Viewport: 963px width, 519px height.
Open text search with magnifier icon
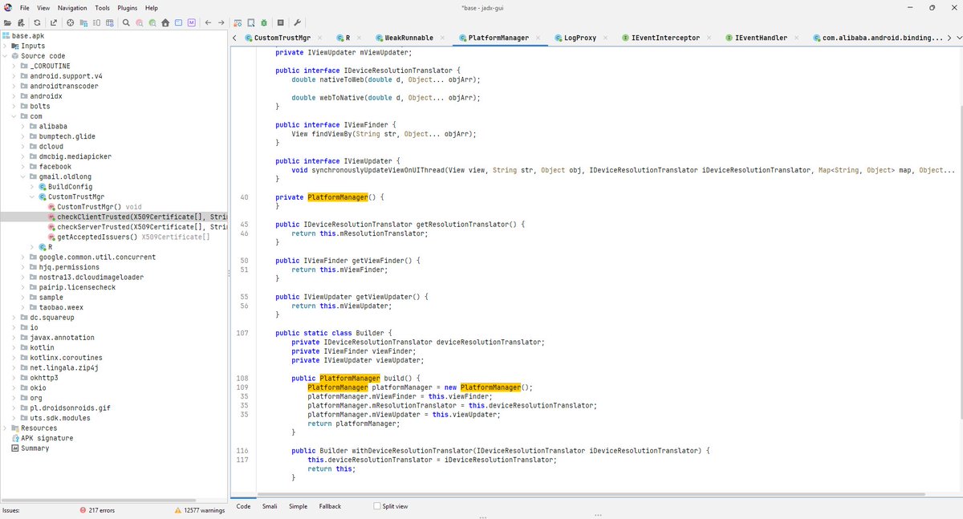tap(126, 22)
